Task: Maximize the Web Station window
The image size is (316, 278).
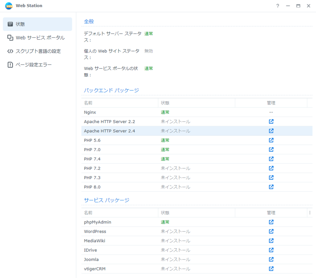Action: (298, 6)
